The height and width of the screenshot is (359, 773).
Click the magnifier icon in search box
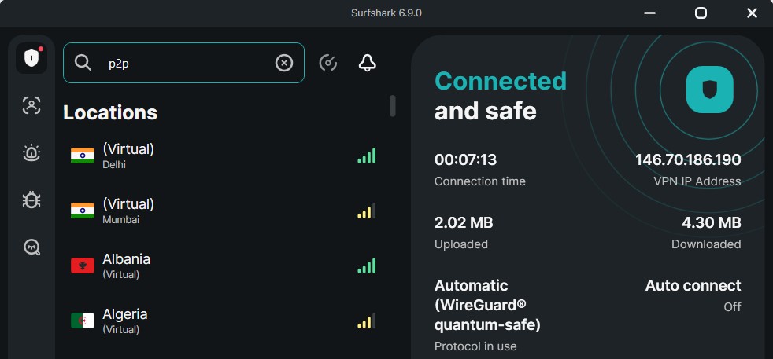coord(83,63)
